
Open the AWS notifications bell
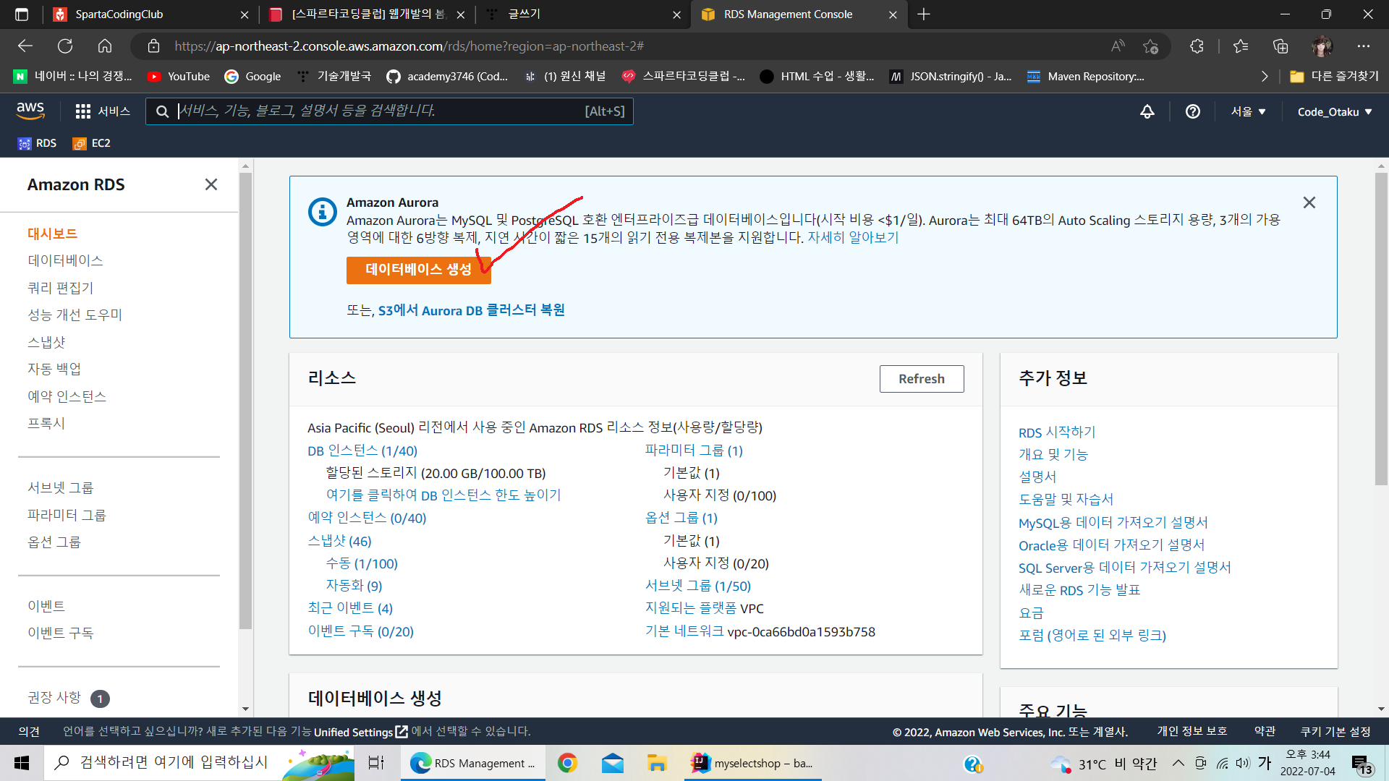tap(1147, 111)
